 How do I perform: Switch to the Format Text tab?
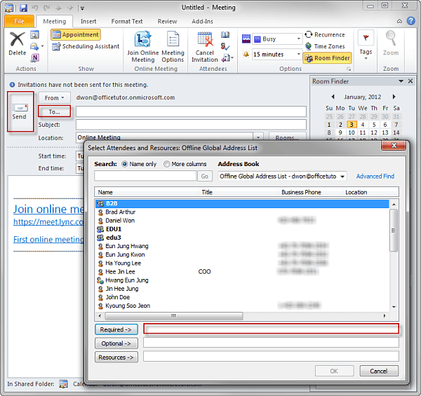(127, 21)
